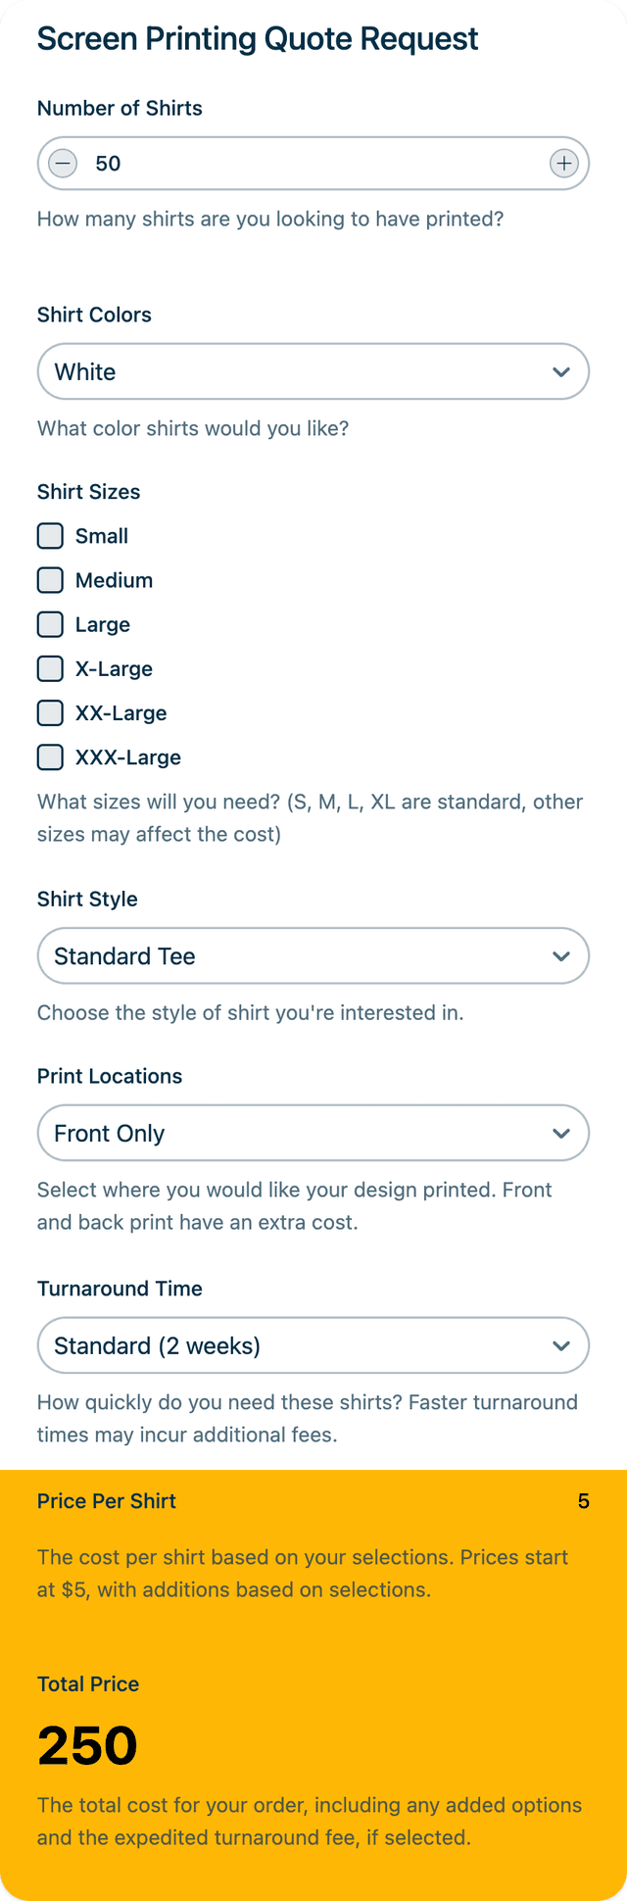Increase shirt quantity with the plus icon
This screenshot has width=627, height=1901.
point(563,164)
